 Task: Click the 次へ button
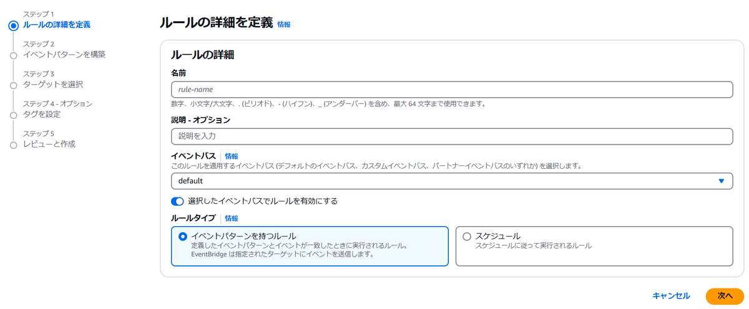click(725, 296)
